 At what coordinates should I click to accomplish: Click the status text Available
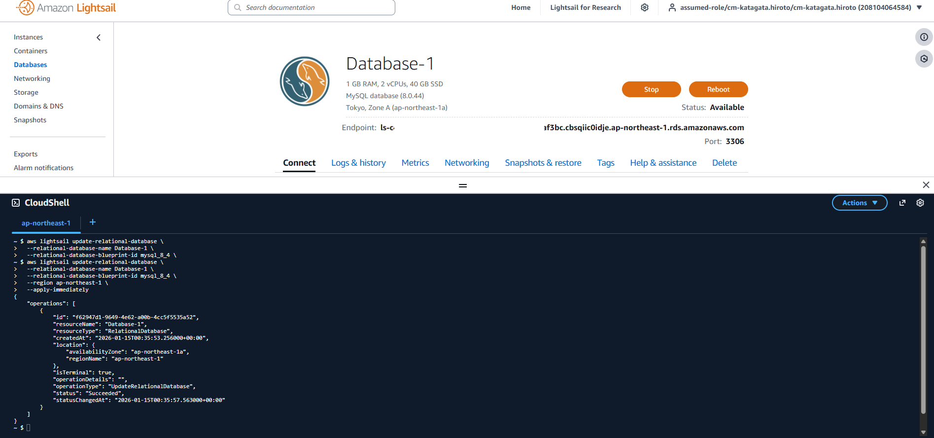tap(727, 108)
